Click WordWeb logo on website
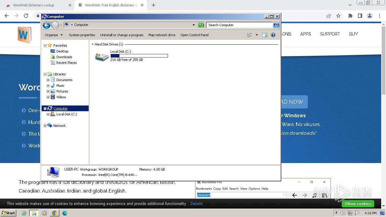Viewport: 386px width, 217px height. click(24, 35)
